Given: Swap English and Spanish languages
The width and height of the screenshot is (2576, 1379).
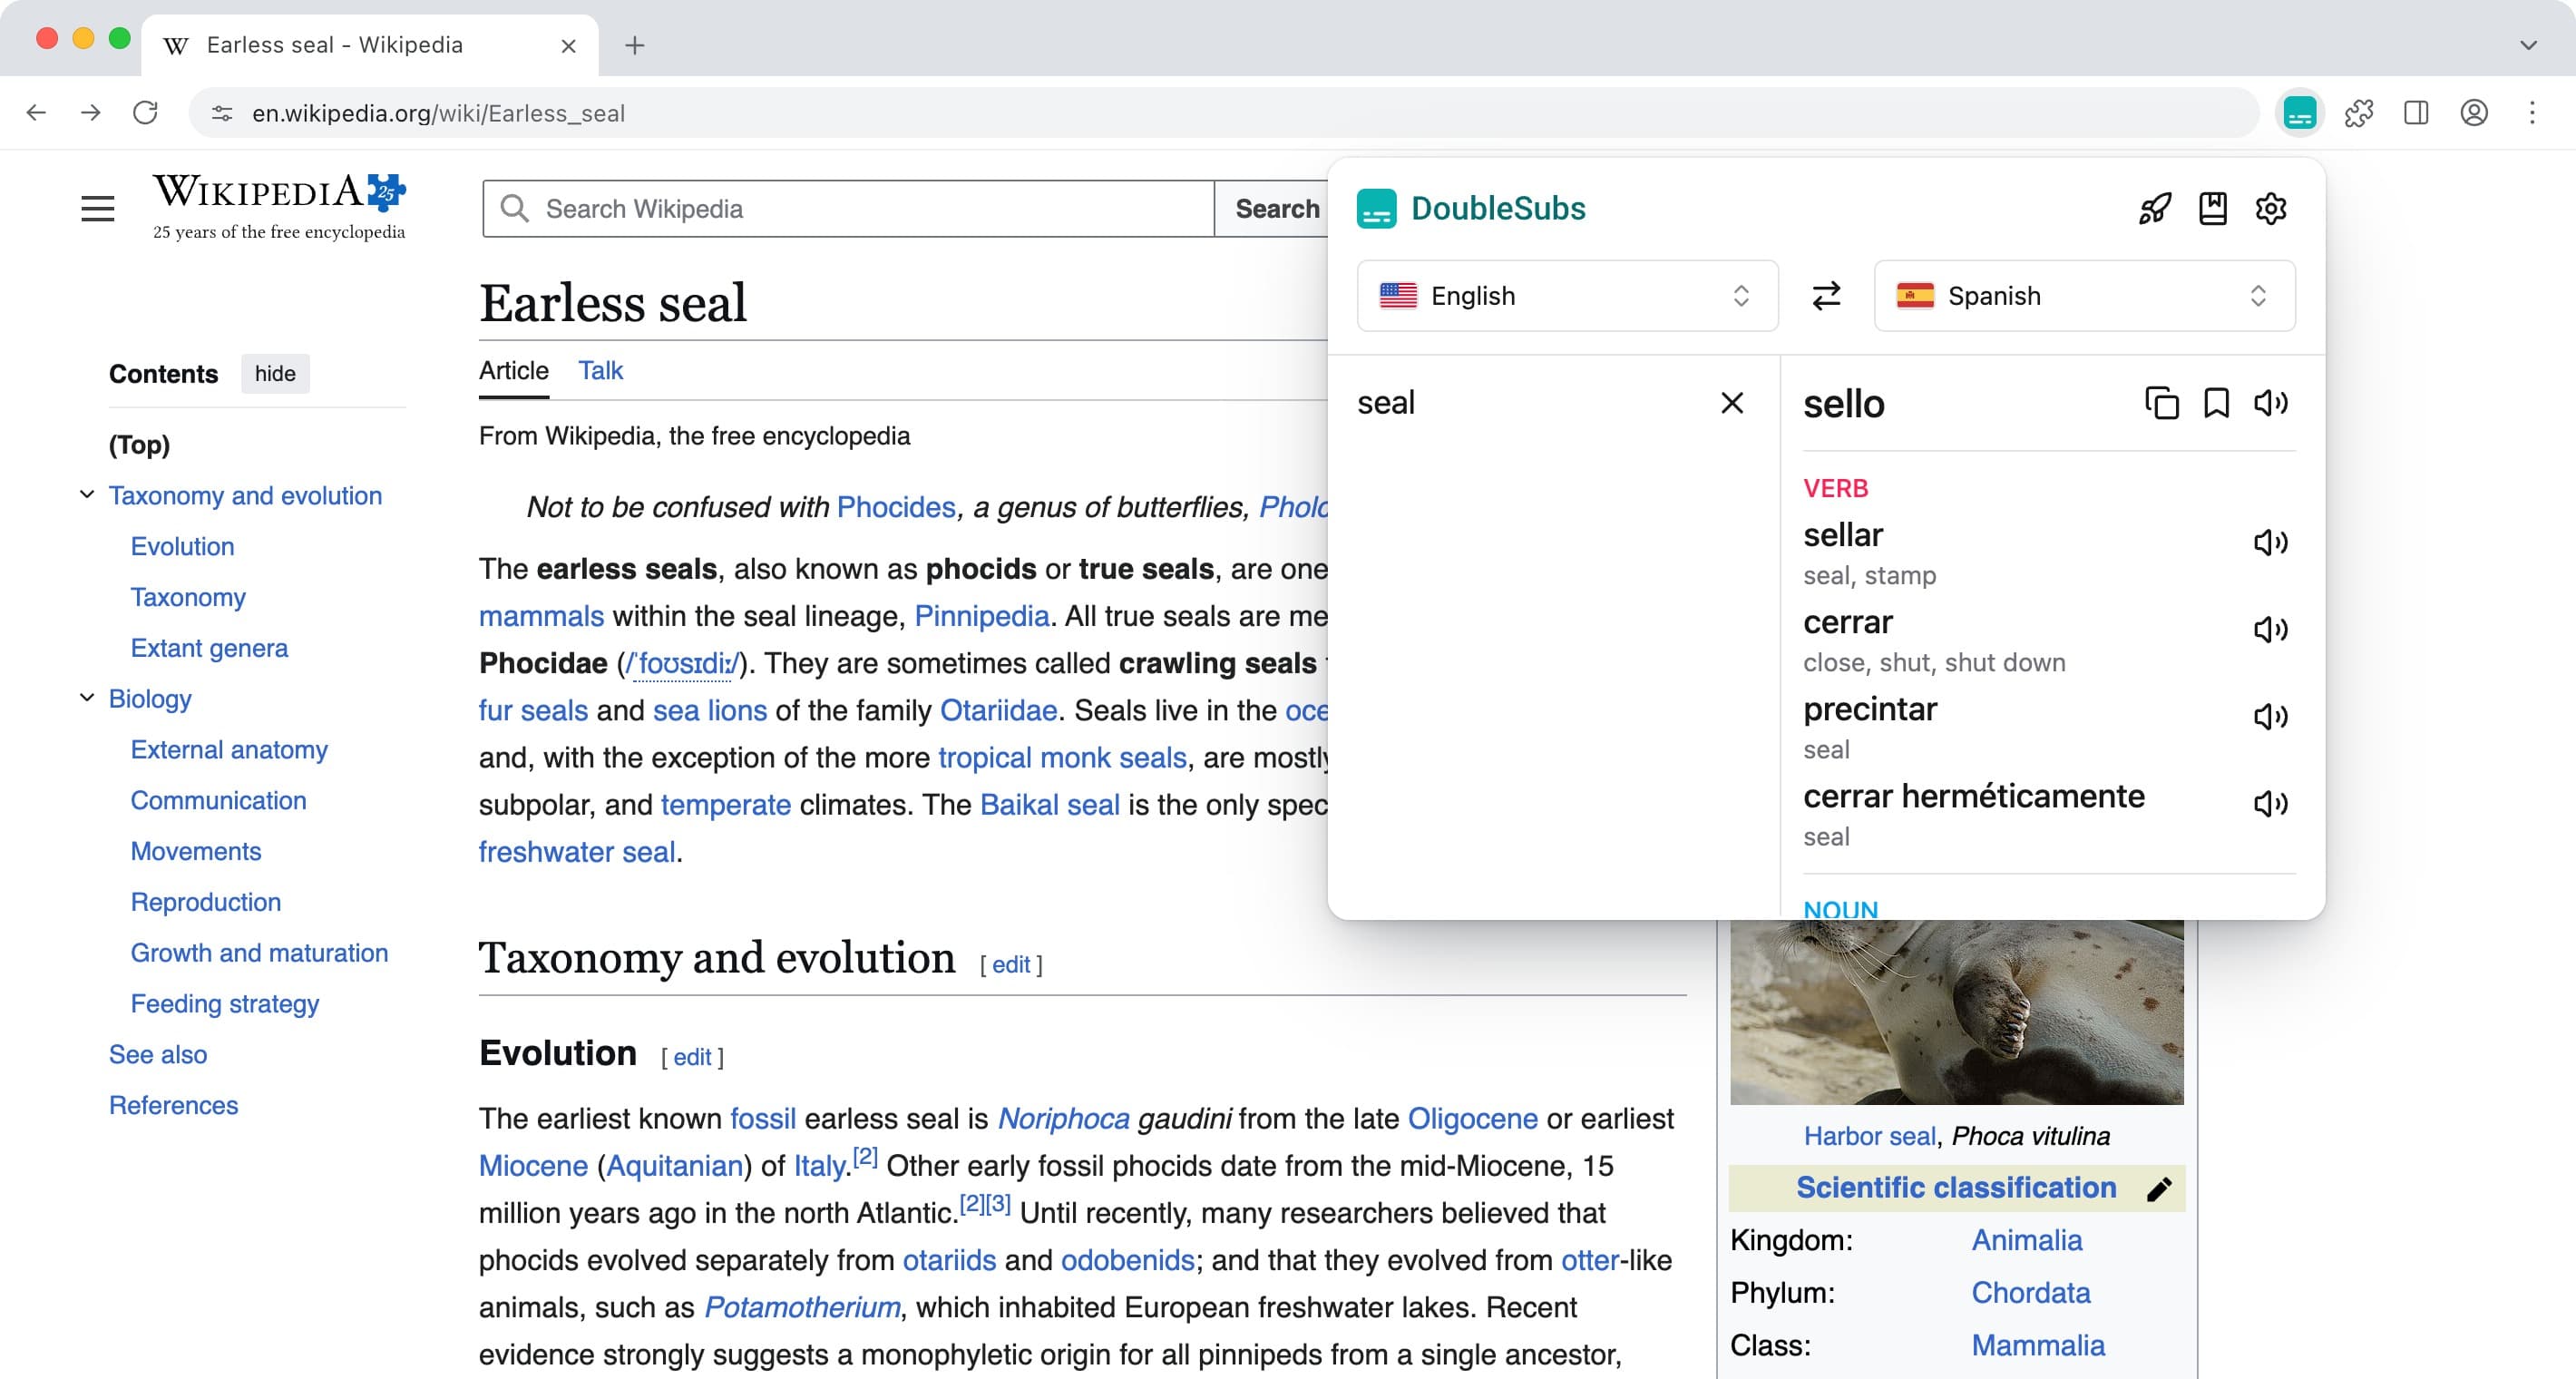Looking at the screenshot, I should (x=1826, y=295).
